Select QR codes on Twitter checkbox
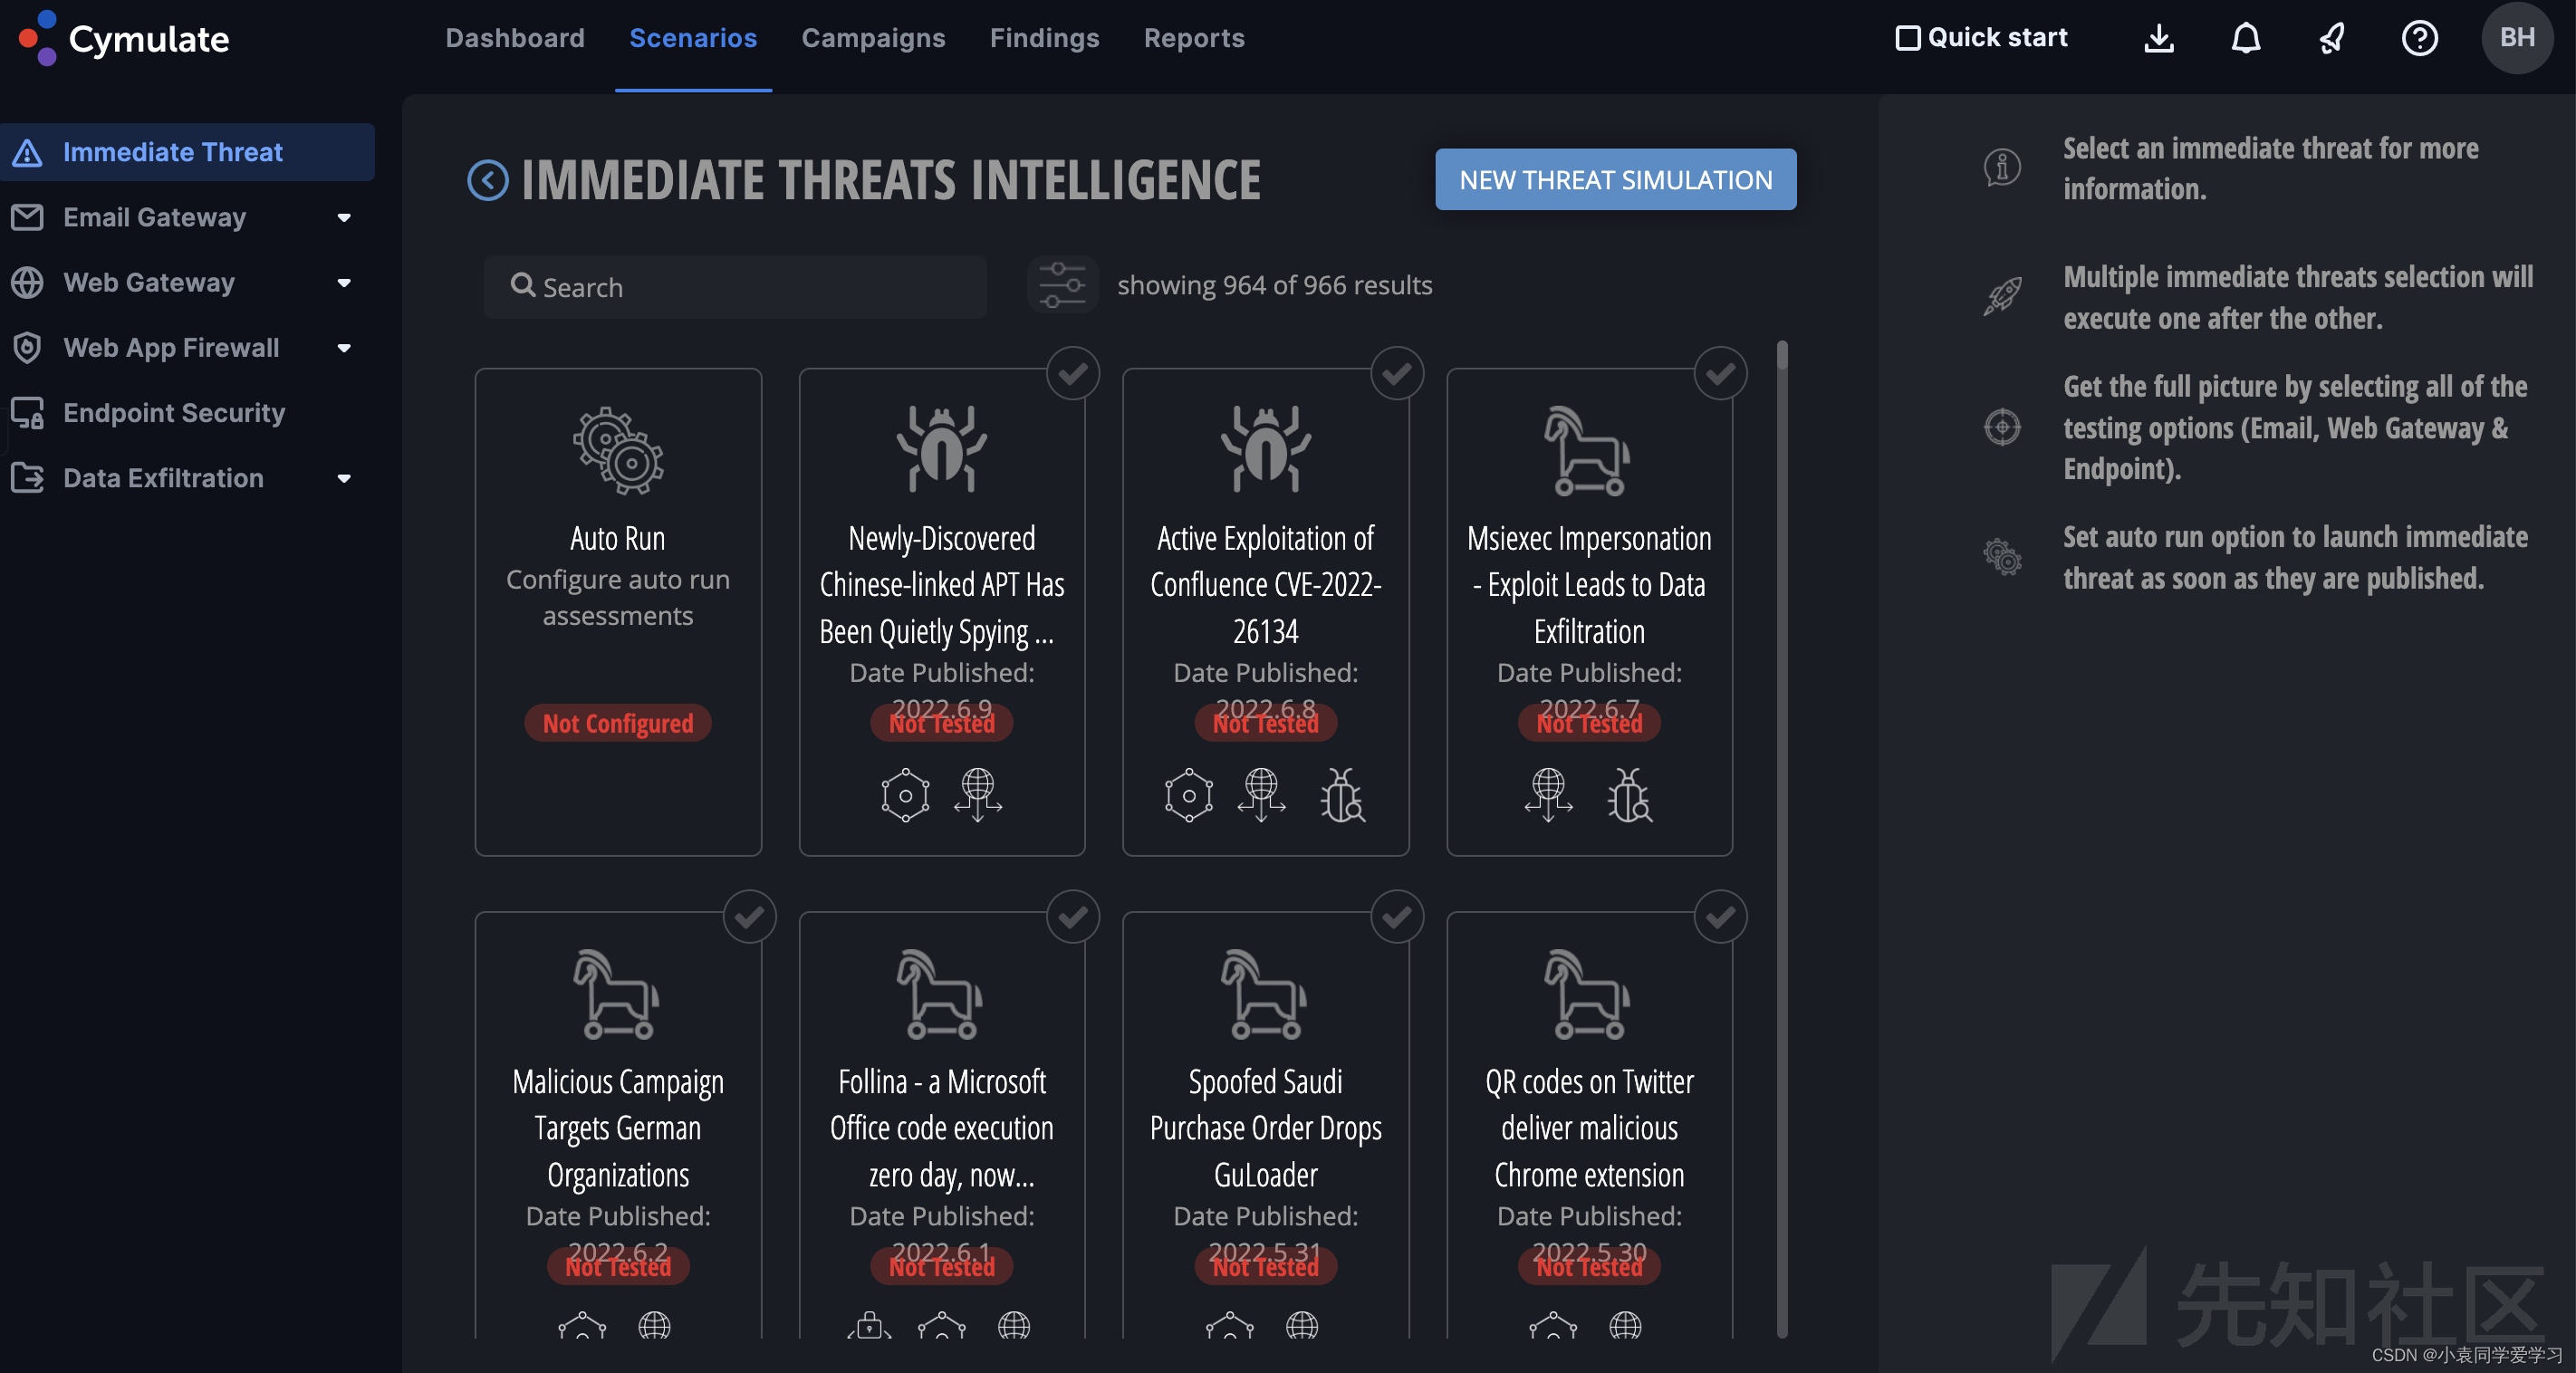This screenshot has width=2576, height=1373. tap(1720, 916)
